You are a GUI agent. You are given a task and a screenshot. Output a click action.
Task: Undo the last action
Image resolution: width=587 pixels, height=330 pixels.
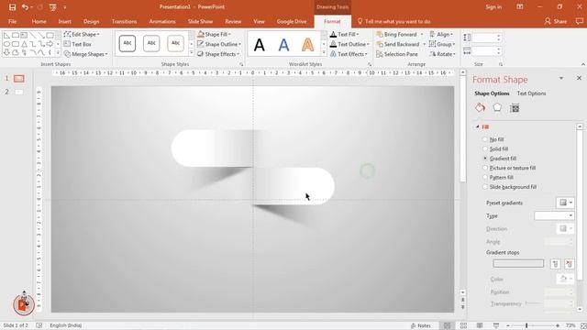(x=25, y=7)
